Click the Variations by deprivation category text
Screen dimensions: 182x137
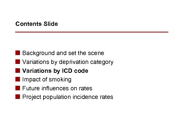coord(68,62)
